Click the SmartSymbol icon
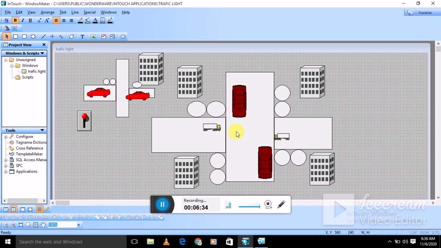This screenshot has height=248, width=441. click(x=14, y=28)
